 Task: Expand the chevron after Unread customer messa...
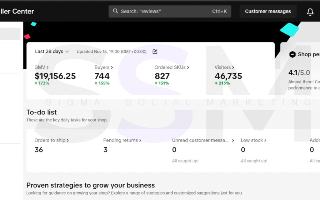pyautogui.click(x=233, y=140)
